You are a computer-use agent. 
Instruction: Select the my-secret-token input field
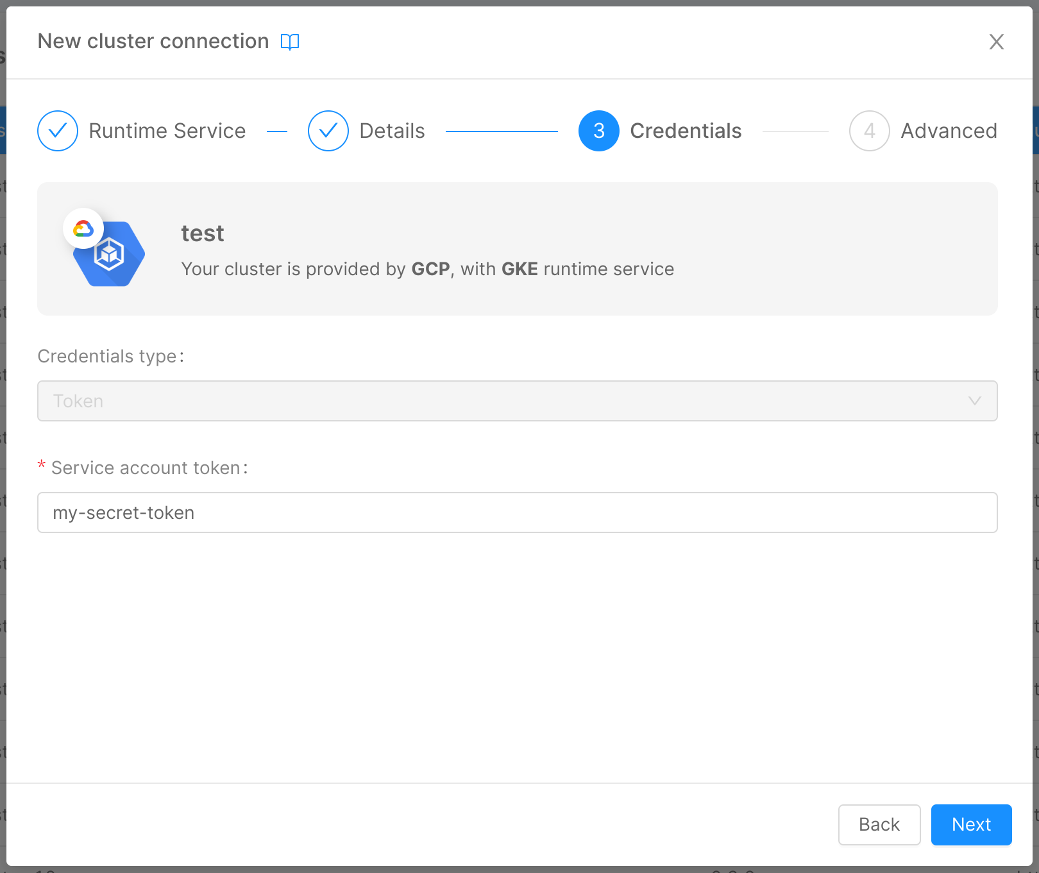click(x=518, y=513)
